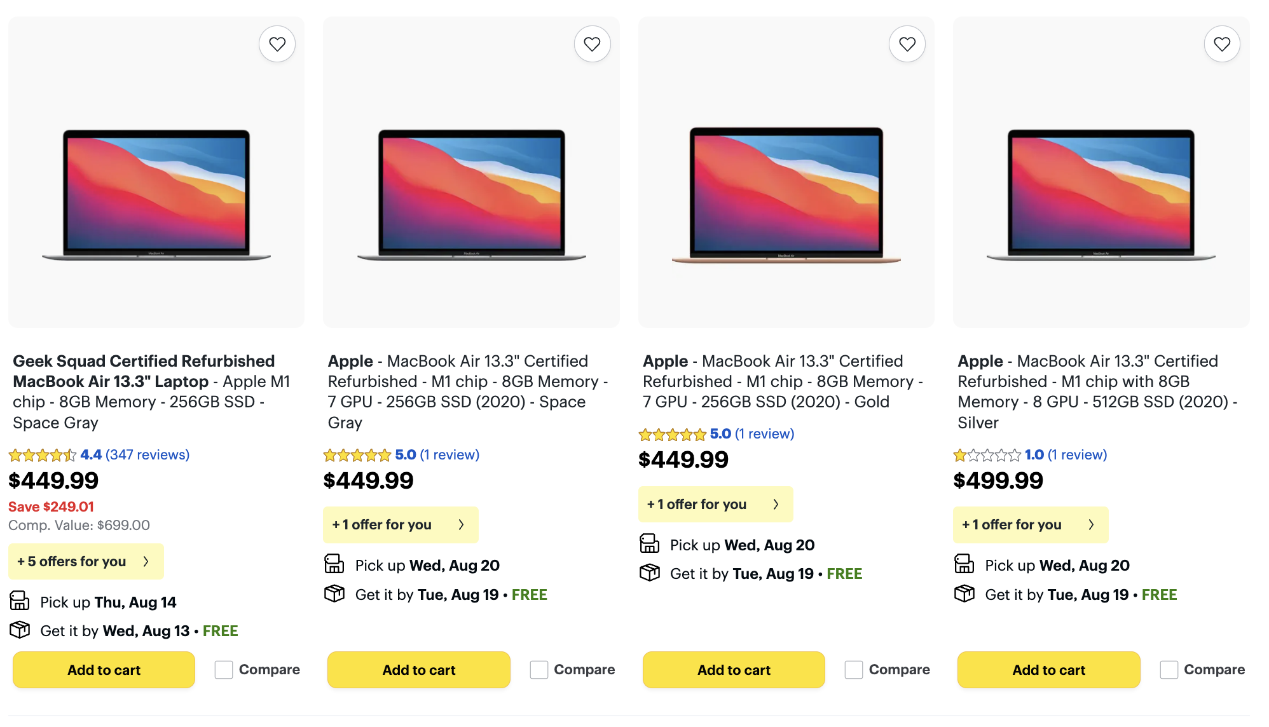Enable Compare checkbox for Gold MacBook Air
The width and height of the screenshot is (1269, 727).
pos(854,670)
